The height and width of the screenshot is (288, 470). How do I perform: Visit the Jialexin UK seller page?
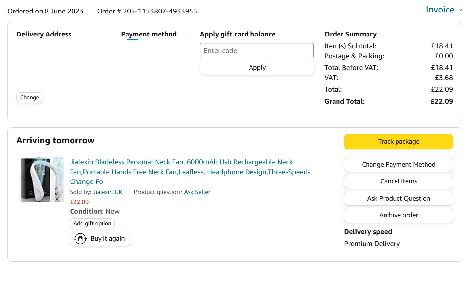coord(107,192)
